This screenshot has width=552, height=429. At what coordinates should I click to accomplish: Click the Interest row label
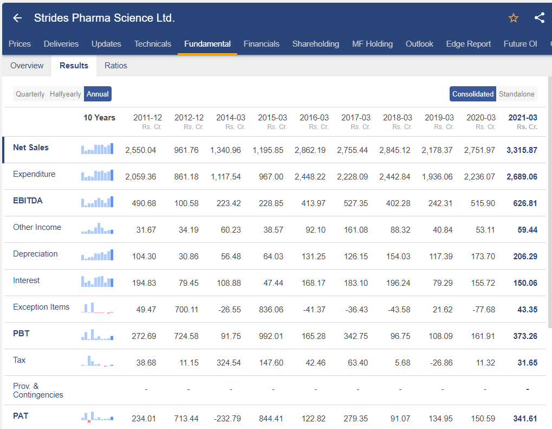[x=26, y=280]
